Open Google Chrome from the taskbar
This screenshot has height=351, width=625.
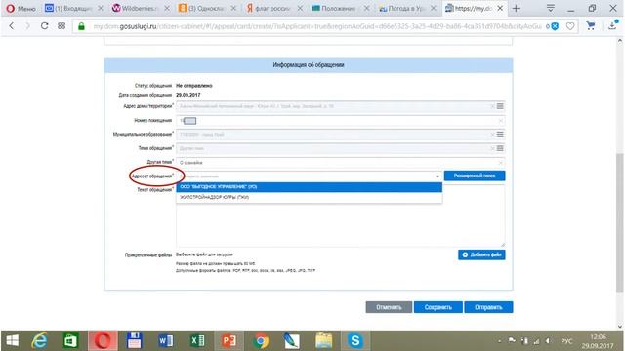click(x=261, y=341)
